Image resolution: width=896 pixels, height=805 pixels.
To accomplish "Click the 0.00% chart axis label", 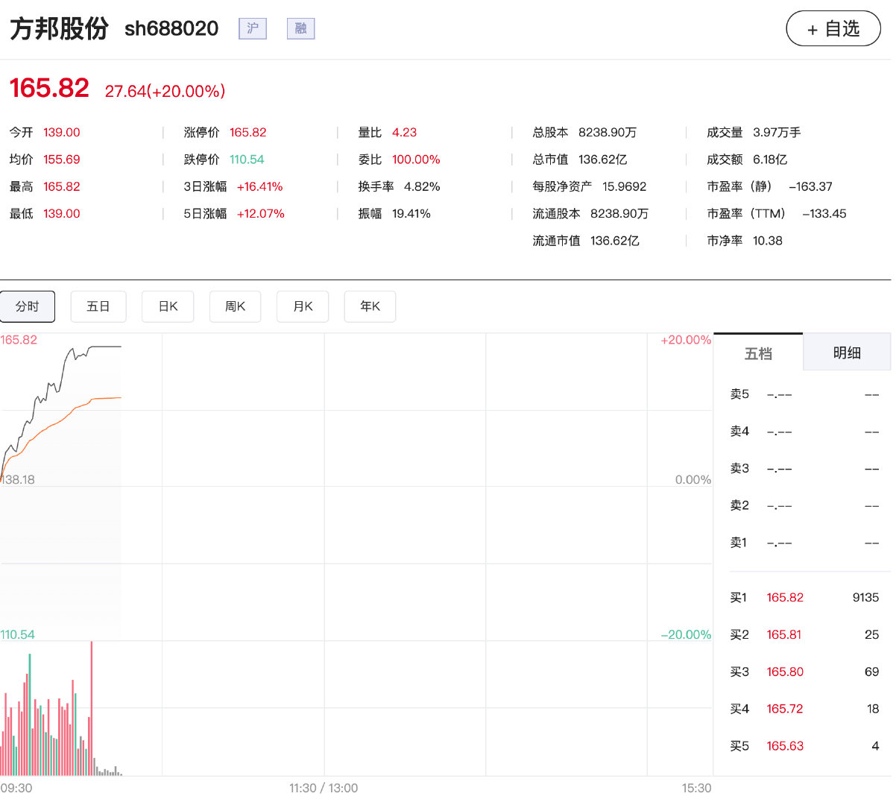I will tap(693, 480).
